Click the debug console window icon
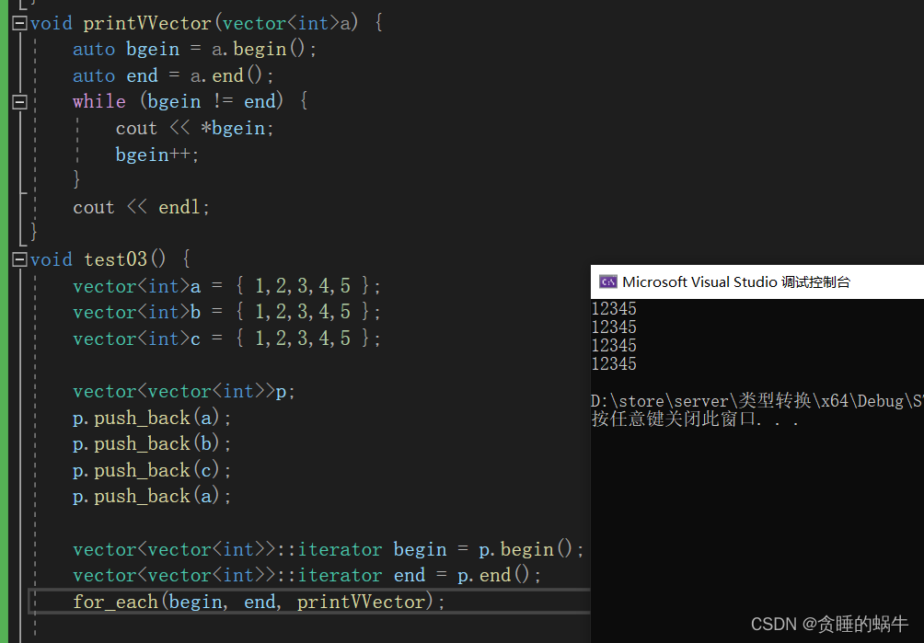This screenshot has height=643, width=924. point(607,282)
